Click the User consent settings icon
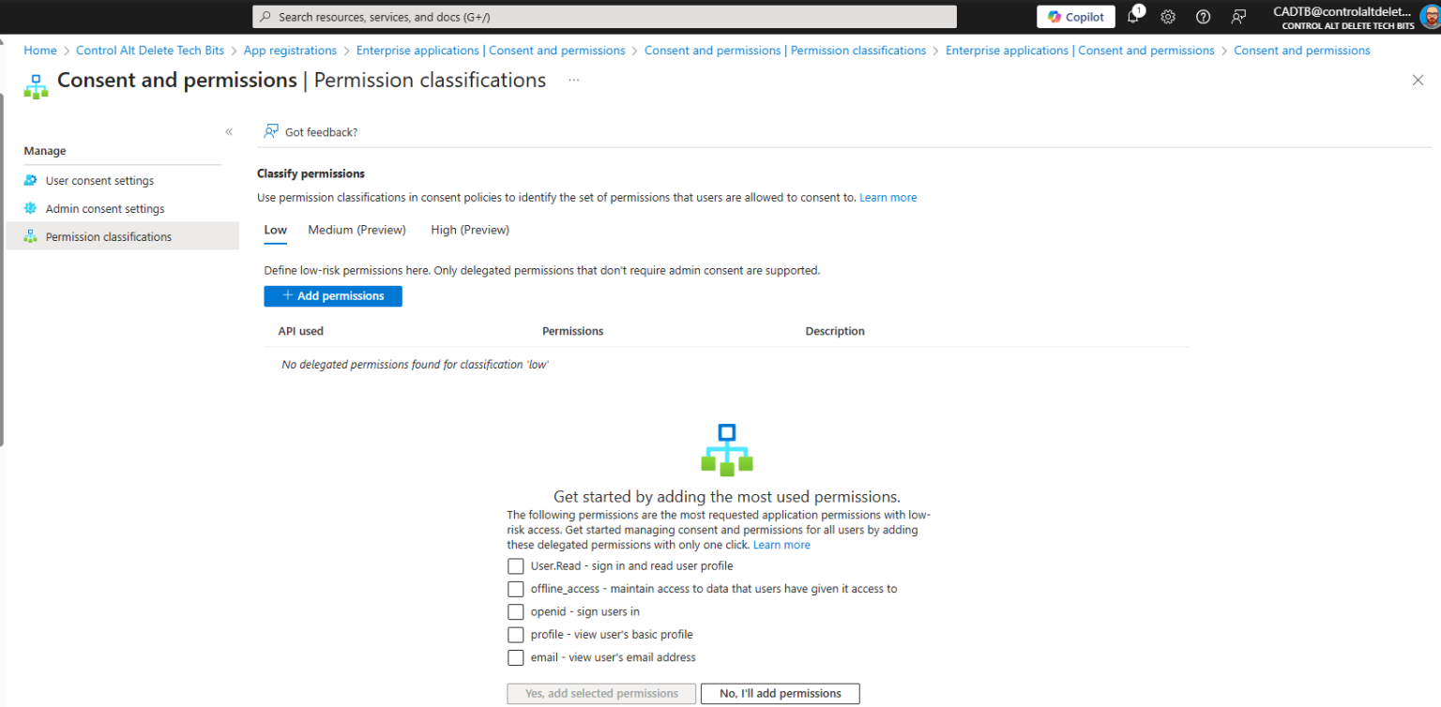This screenshot has width=1441, height=707. tap(31, 180)
